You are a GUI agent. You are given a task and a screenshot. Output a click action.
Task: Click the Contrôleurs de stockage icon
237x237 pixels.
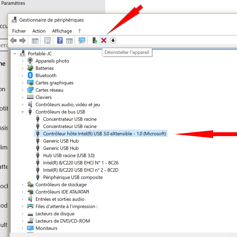coord(30,184)
